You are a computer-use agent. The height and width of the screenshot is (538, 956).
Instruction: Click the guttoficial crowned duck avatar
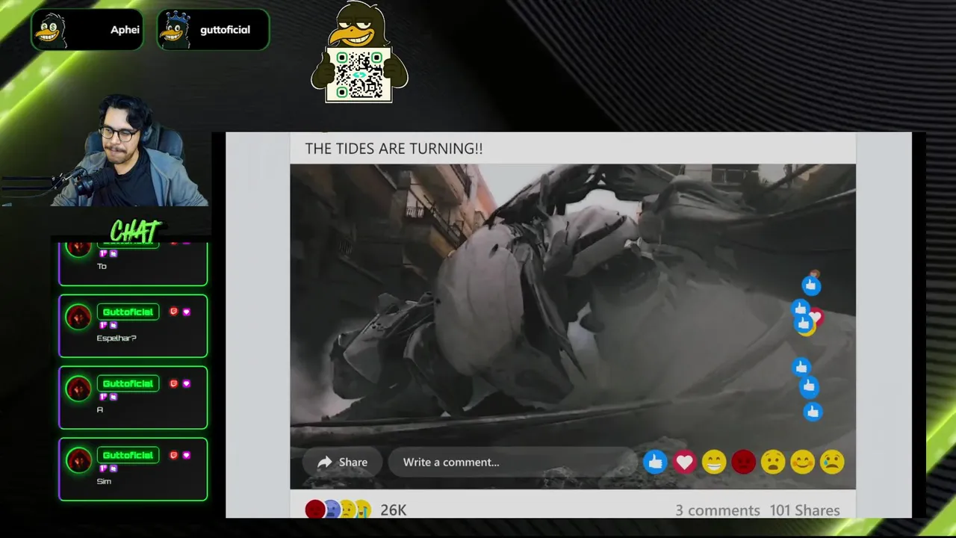click(176, 30)
